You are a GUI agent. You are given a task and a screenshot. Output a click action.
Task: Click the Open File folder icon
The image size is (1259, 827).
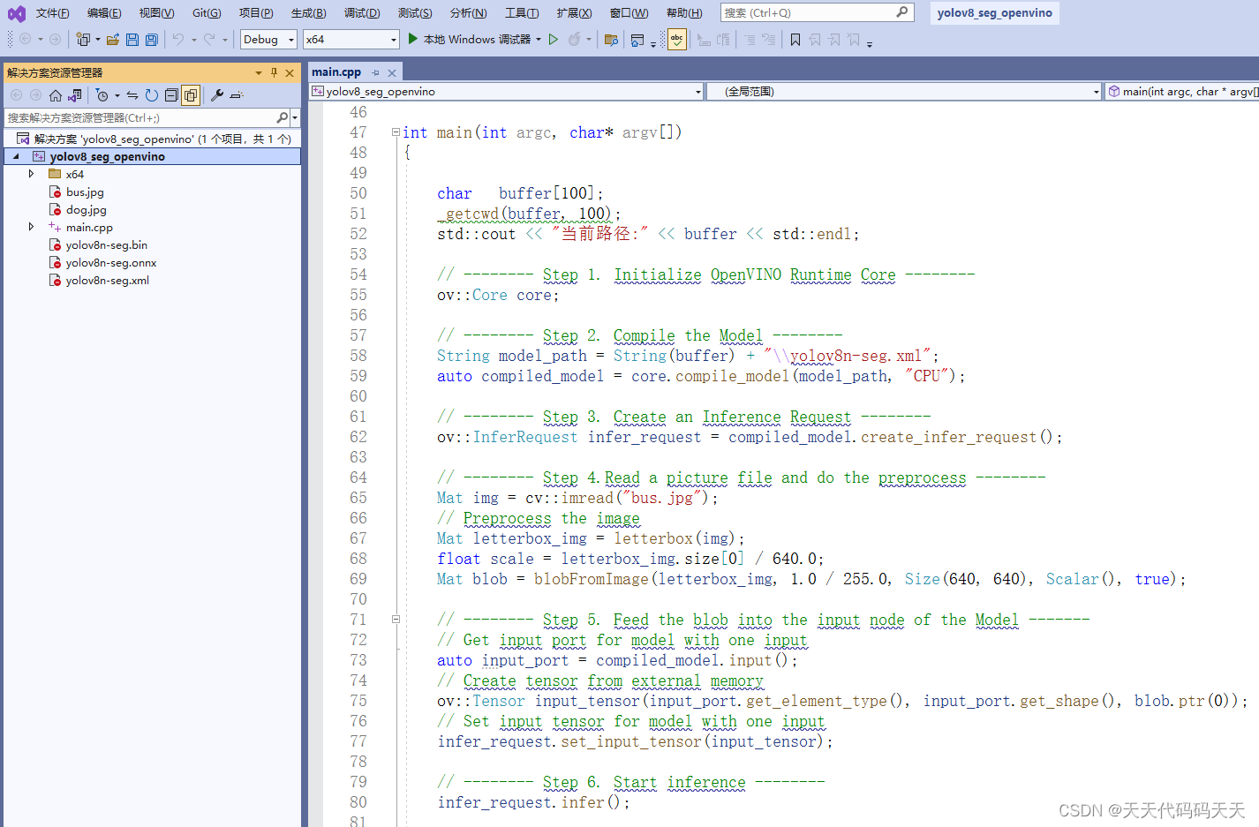coord(113,39)
